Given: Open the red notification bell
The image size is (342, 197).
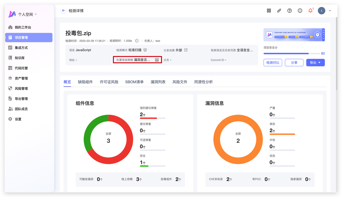Looking at the screenshot, I should pos(310,11).
